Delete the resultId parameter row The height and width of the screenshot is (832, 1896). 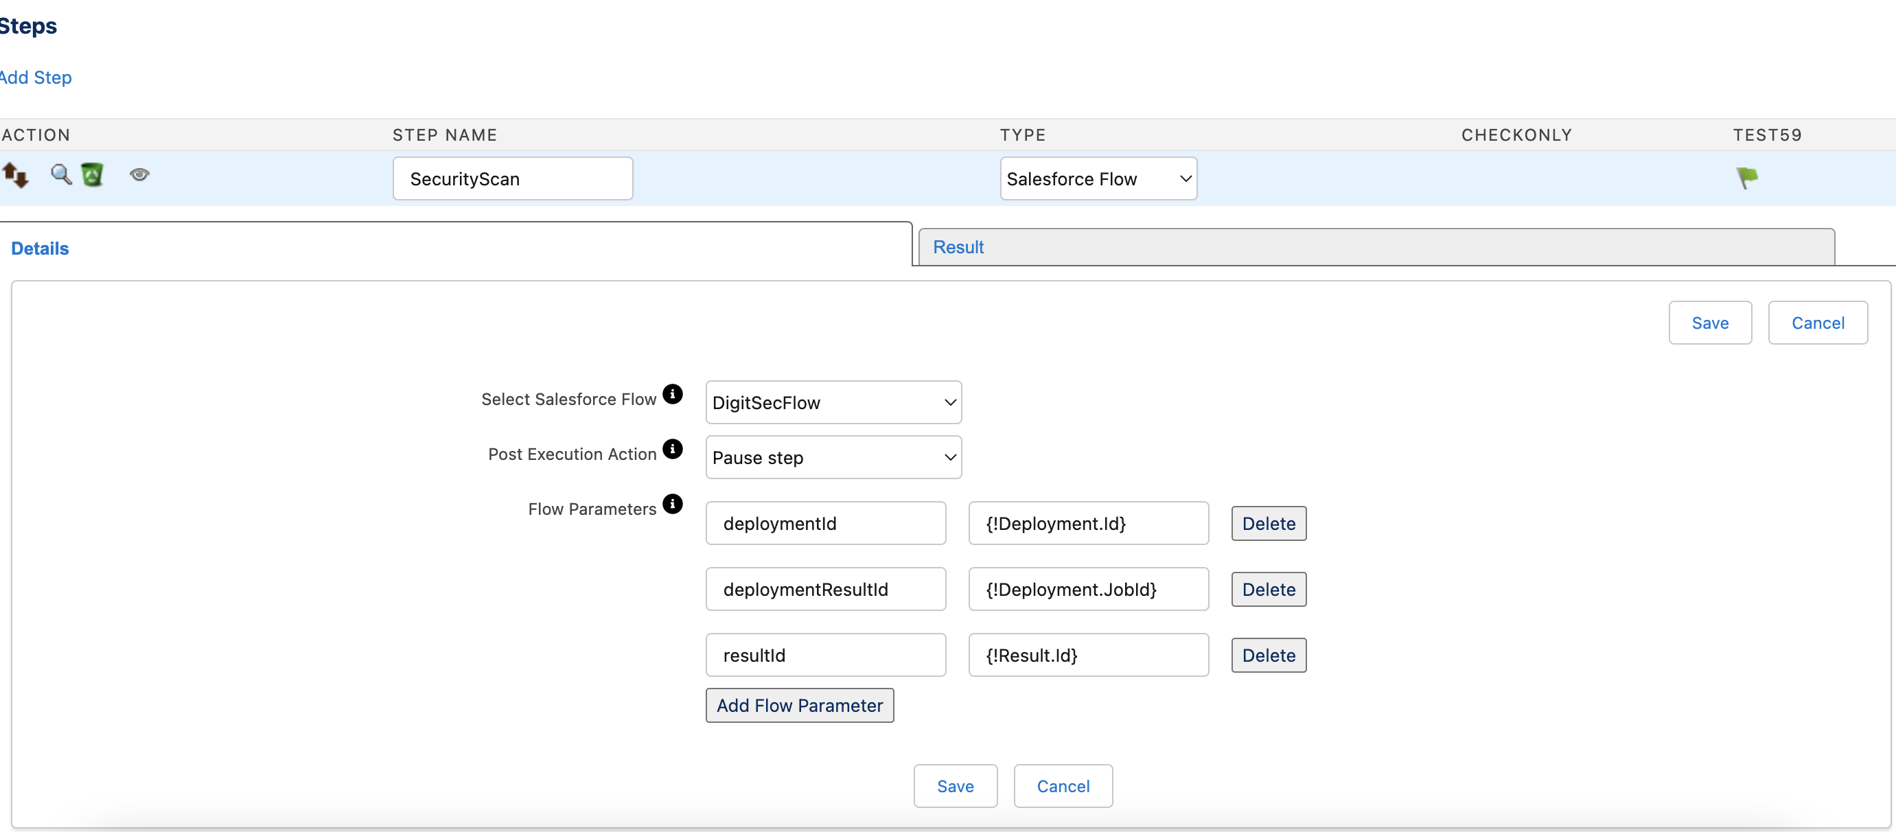click(1268, 656)
